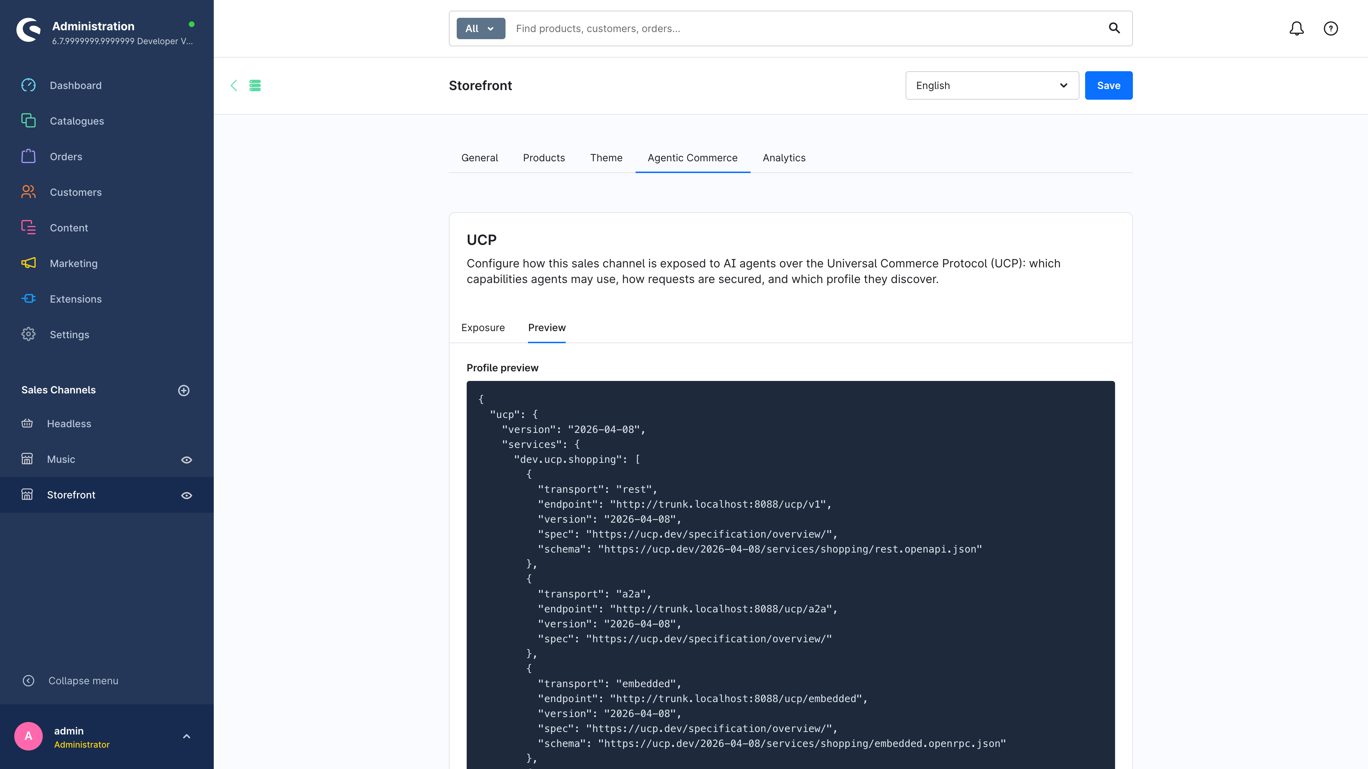The image size is (1368, 769).
Task: Open the All search filter dropdown
Action: 481,28
